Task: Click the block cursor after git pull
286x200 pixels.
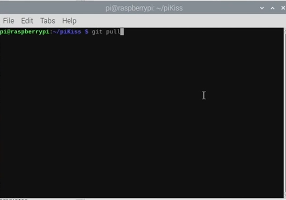Action: pyautogui.click(x=122, y=32)
